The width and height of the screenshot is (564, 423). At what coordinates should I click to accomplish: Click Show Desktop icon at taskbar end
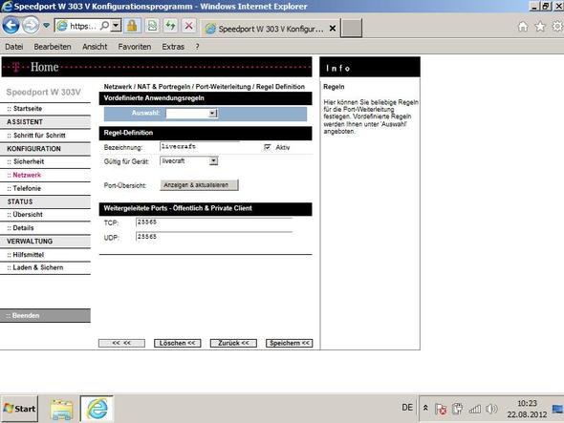coord(557,409)
